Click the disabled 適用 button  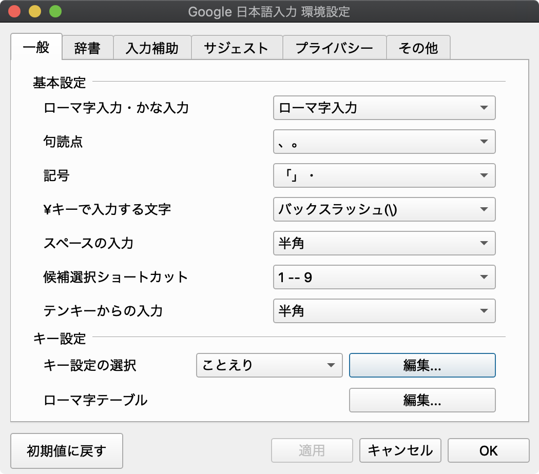[x=312, y=450]
